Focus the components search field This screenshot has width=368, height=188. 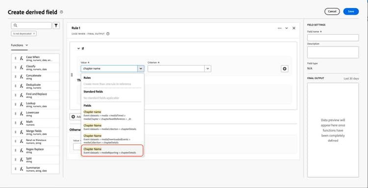pyautogui.click(x=31, y=25)
